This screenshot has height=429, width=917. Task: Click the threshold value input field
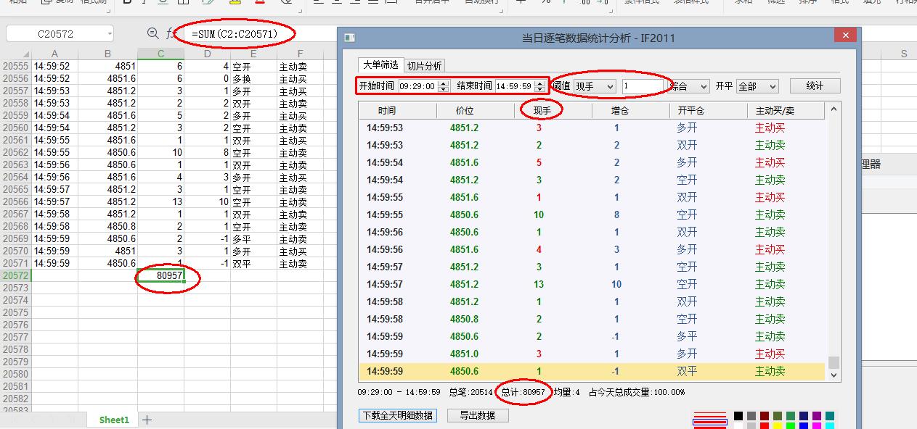(x=643, y=86)
